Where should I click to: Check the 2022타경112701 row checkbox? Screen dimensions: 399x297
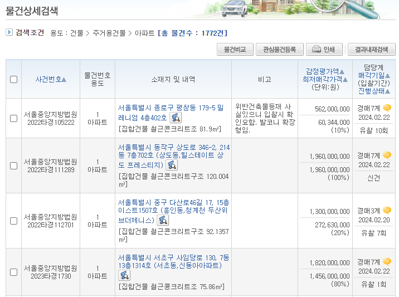[13, 221]
